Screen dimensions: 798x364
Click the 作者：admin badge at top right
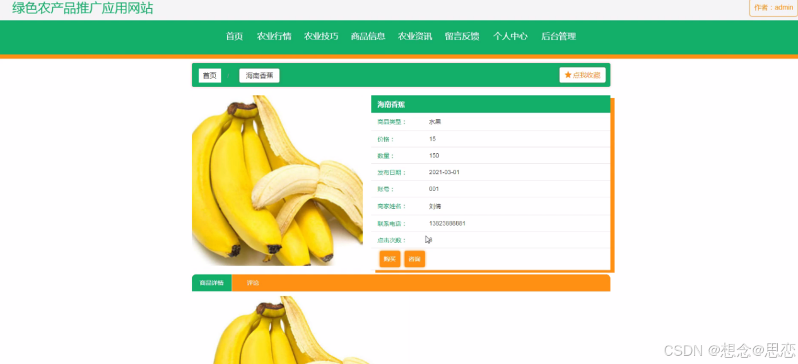coord(773,8)
